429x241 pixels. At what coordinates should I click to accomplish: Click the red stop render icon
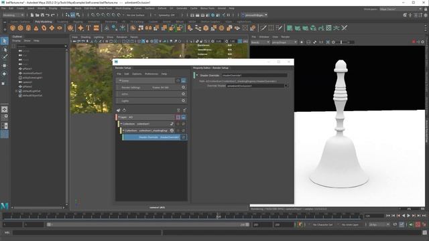(414, 42)
